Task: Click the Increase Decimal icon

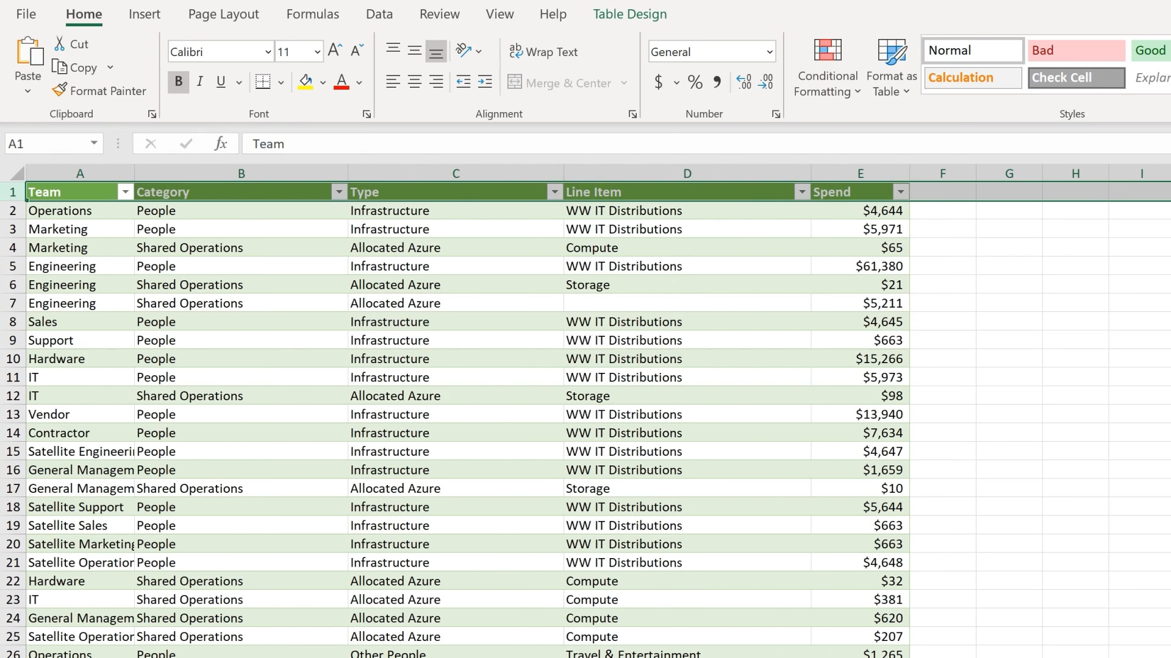Action: pyautogui.click(x=743, y=82)
